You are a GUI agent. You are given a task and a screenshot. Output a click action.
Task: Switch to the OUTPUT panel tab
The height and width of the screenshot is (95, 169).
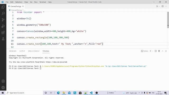22,51
